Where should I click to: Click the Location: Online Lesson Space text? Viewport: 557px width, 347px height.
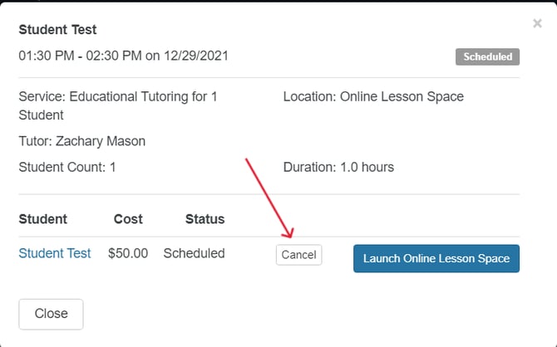click(373, 96)
